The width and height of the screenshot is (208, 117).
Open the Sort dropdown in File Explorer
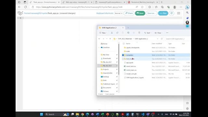(x=148, y=33)
